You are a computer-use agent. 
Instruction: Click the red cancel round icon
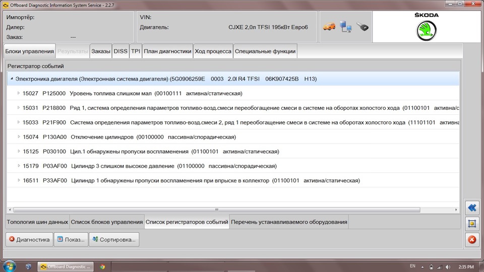(x=472, y=239)
